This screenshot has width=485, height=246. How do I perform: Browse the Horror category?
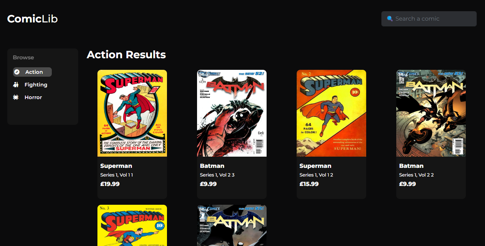click(x=28, y=97)
